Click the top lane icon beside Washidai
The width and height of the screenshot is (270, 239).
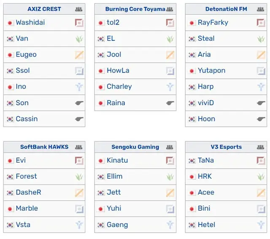(x=79, y=23)
